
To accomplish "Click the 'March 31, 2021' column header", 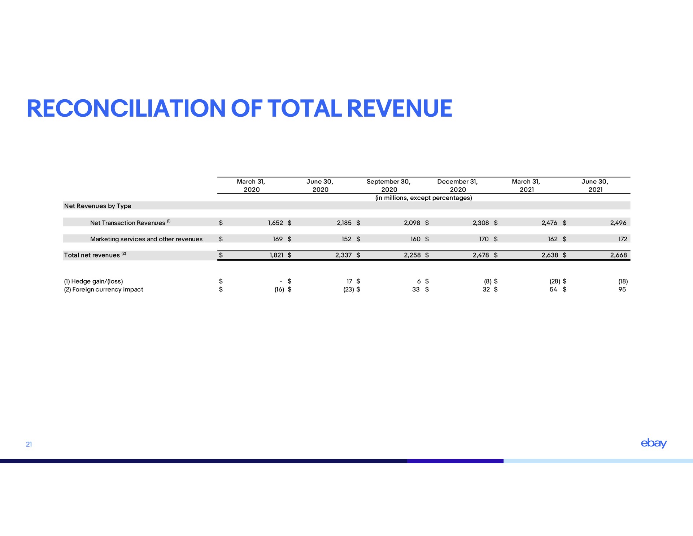I will point(526,186).
